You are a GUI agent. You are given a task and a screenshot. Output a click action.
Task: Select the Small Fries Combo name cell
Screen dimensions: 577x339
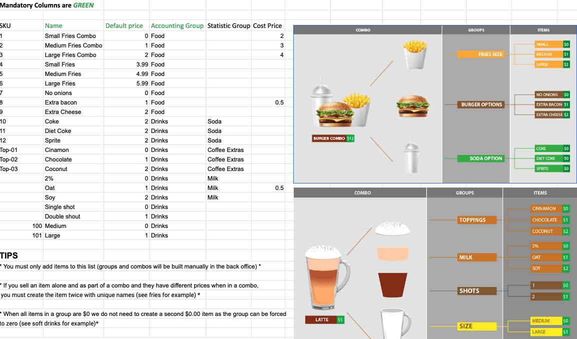70,36
